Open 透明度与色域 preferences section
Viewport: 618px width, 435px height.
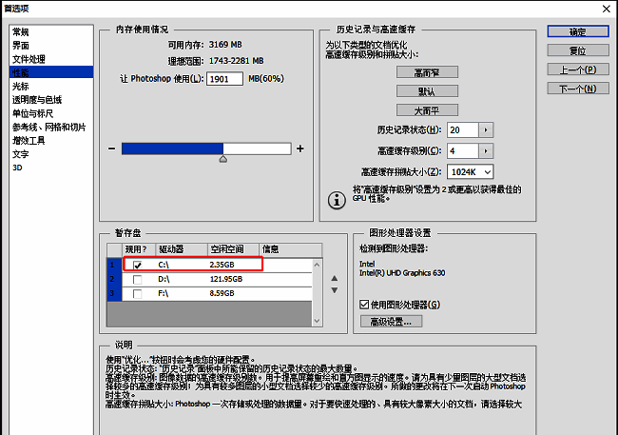pos(37,99)
